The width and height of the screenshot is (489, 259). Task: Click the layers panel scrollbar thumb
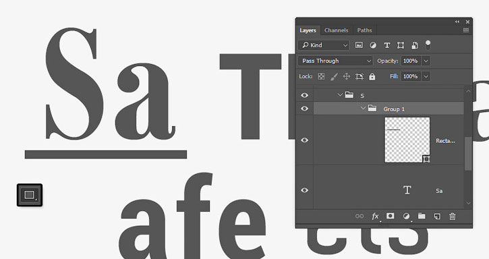(468, 154)
